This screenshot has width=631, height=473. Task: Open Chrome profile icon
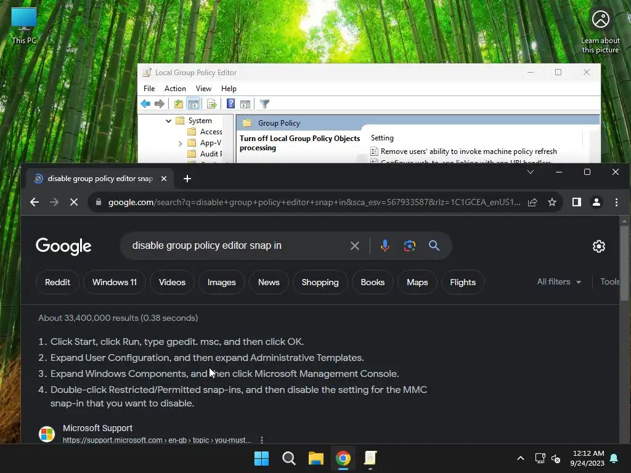(x=596, y=202)
